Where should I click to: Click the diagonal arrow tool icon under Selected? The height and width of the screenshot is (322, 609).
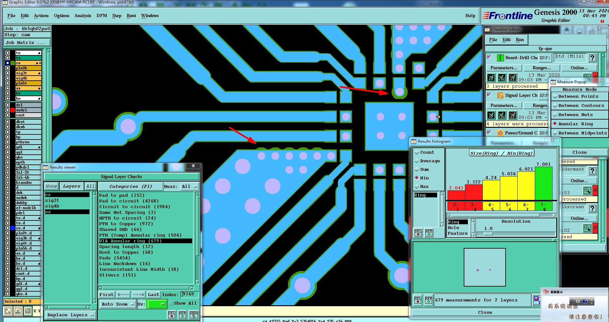(x=8, y=311)
